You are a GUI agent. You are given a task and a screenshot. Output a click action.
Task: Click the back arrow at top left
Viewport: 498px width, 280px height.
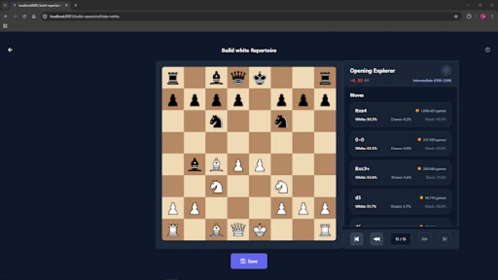coord(10,50)
